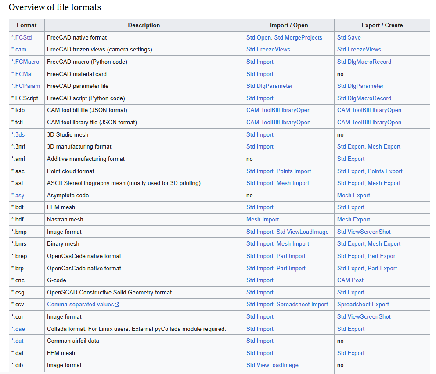This screenshot has height=374, width=436.
Task: Select the "Overview of file formats" heading
Action: pos(55,7)
